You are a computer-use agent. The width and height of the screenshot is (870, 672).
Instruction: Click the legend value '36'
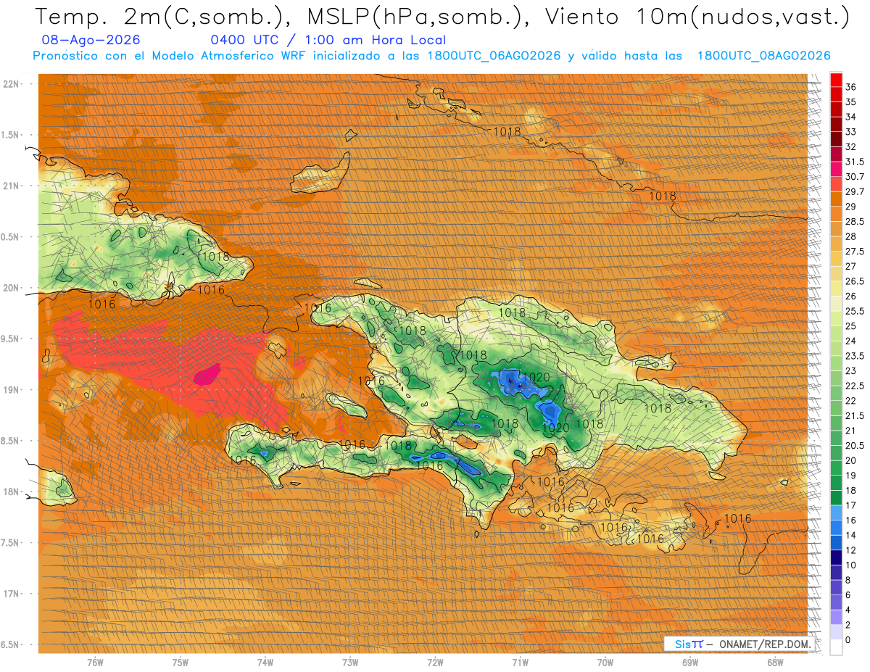(851, 86)
